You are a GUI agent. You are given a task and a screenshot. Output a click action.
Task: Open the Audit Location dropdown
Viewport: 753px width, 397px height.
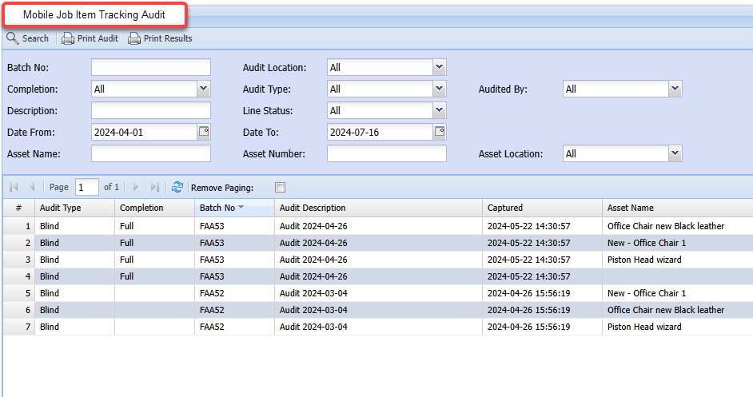click(x=439, y=68)
